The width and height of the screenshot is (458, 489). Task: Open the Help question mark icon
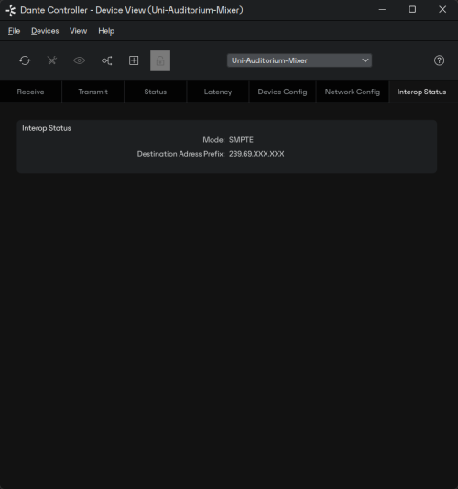[439, 60]
